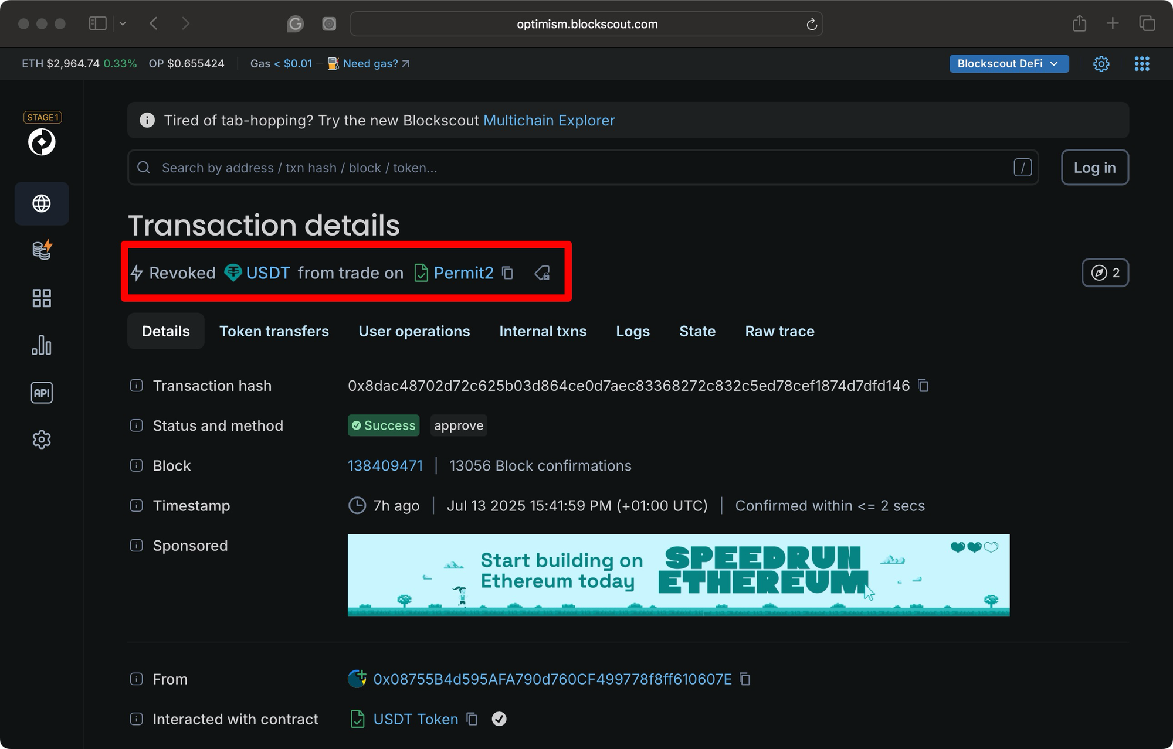
Task: Open the Blockscout DeFi dropdown
Action: (x=1009, y=63)
